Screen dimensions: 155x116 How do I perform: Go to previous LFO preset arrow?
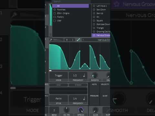83,40
